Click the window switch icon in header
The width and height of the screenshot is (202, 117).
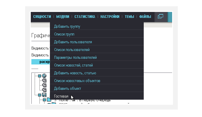160,16
